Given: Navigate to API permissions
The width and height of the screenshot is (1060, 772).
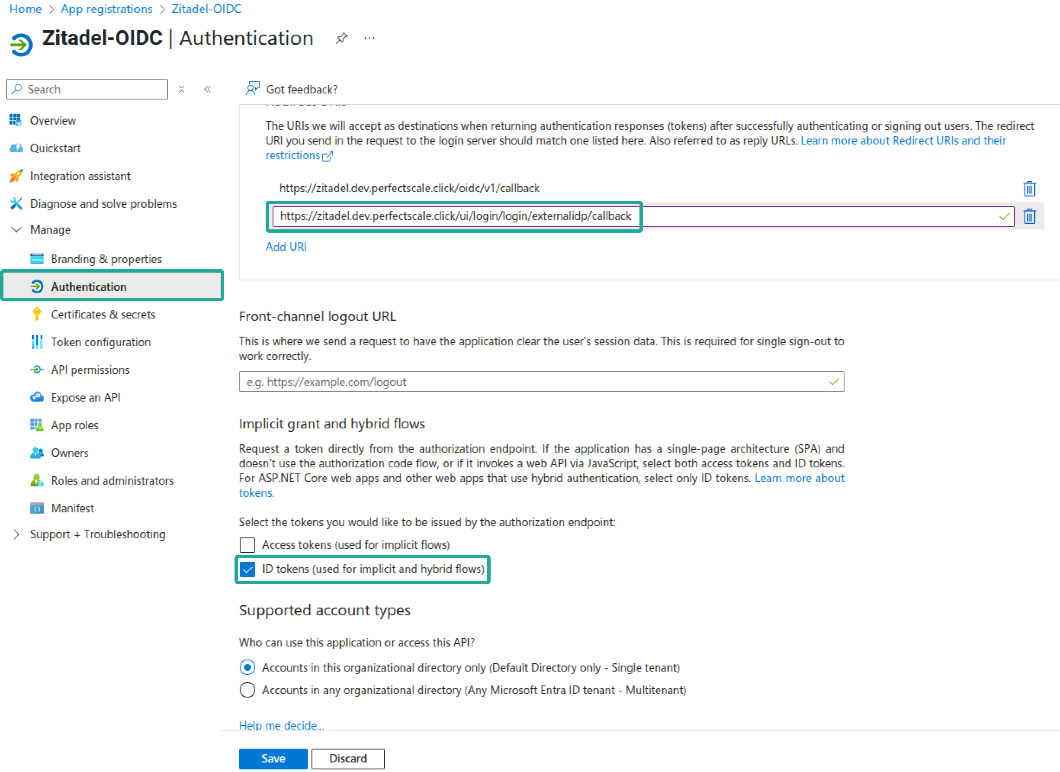Looking at the screenshot, I should (90, 370).
